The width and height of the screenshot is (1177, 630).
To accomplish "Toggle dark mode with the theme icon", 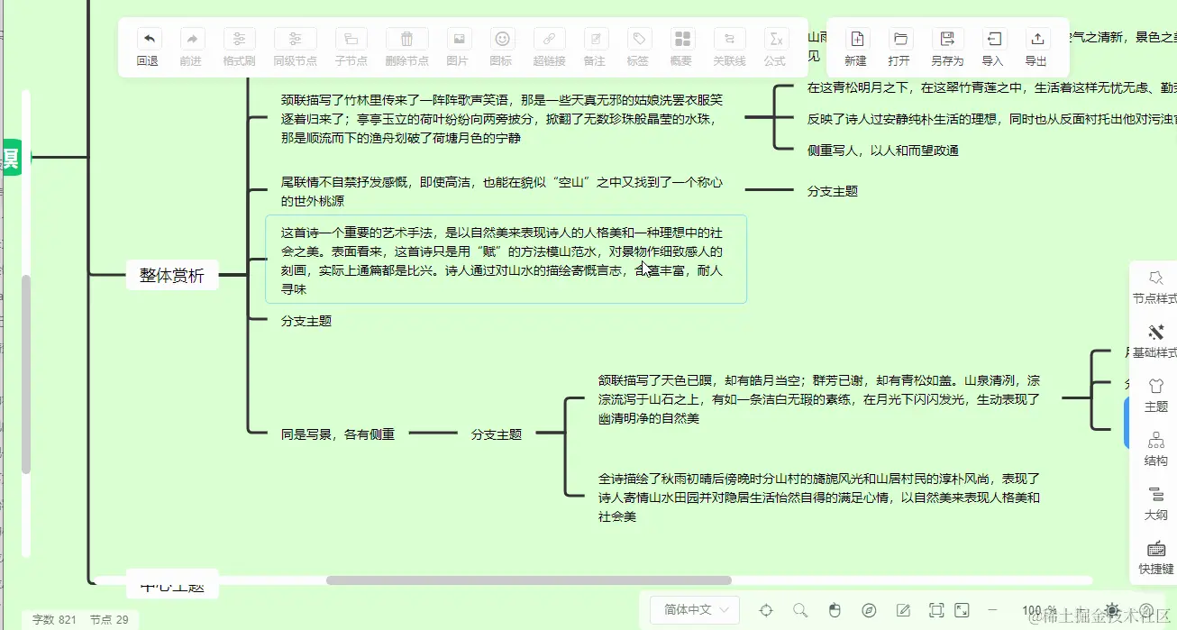I will coord(1113,609).
